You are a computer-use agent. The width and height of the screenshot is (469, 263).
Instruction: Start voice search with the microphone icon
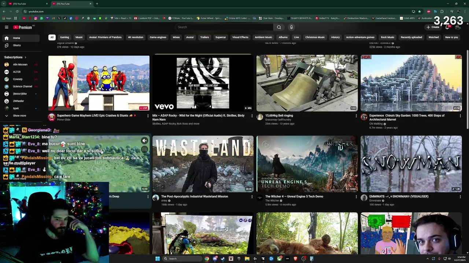(291, 27)
